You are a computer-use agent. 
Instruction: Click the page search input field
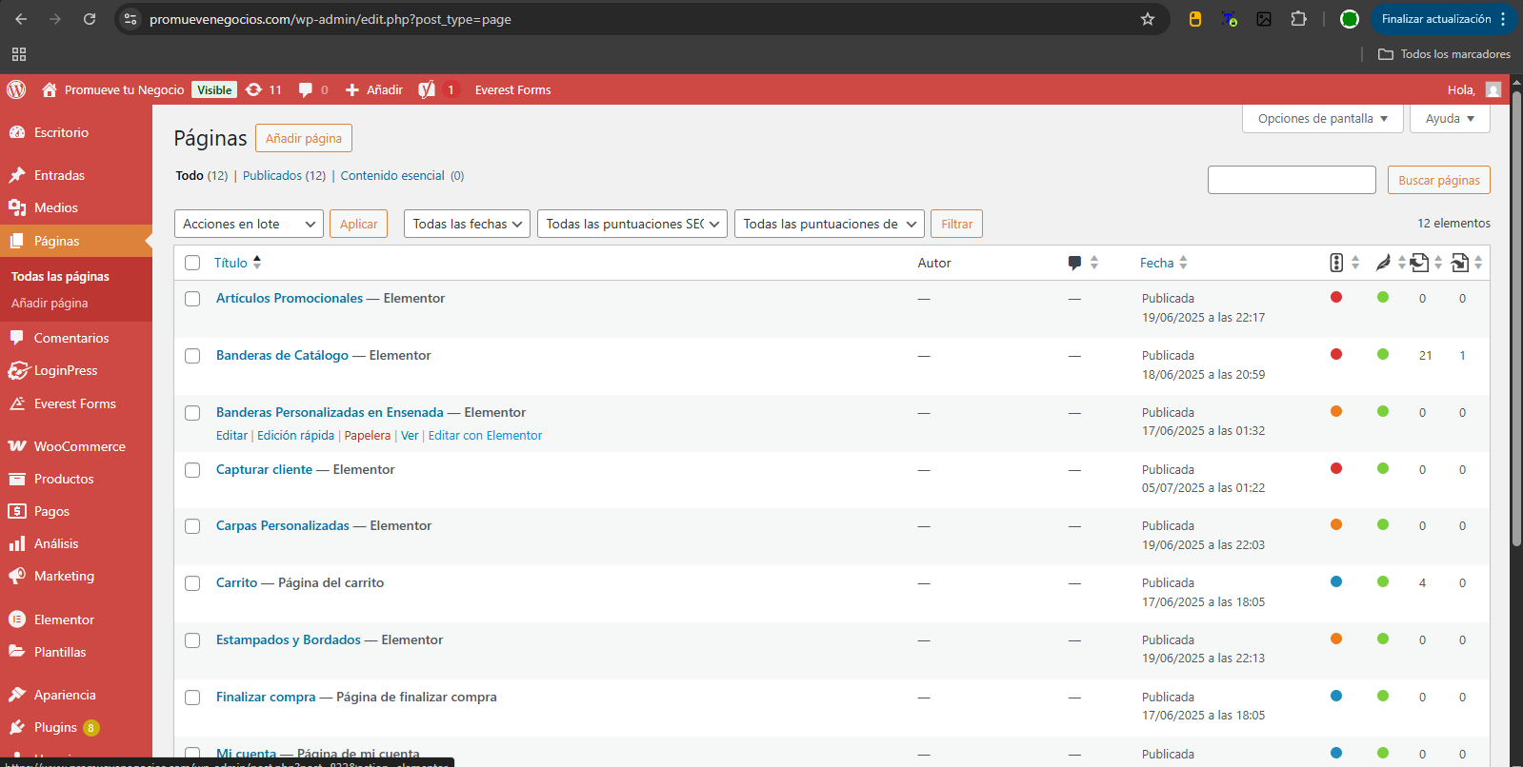click(x=1291, y=180)
